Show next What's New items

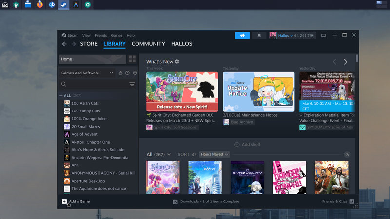[x=346, y=62]
